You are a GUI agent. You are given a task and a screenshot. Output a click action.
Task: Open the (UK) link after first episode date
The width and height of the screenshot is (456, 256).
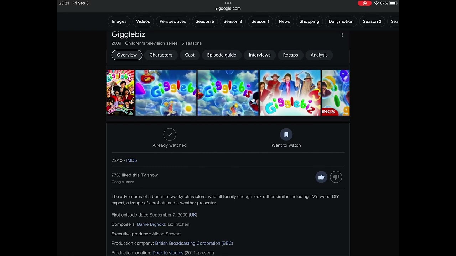click(x=193, y=215)
